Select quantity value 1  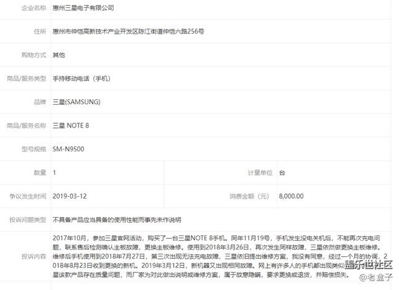click(x=54, y=172)
